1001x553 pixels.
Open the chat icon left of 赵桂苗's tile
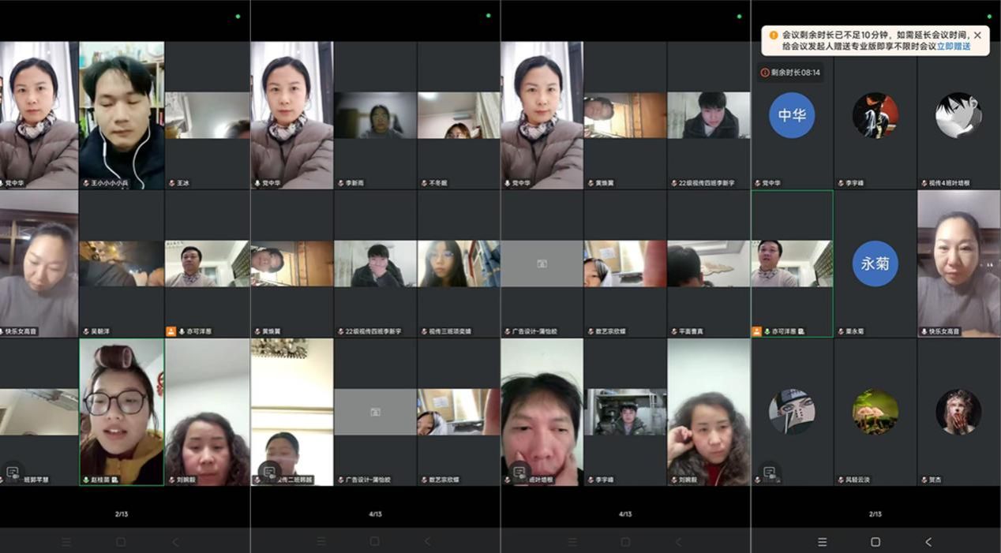(13, 473)
